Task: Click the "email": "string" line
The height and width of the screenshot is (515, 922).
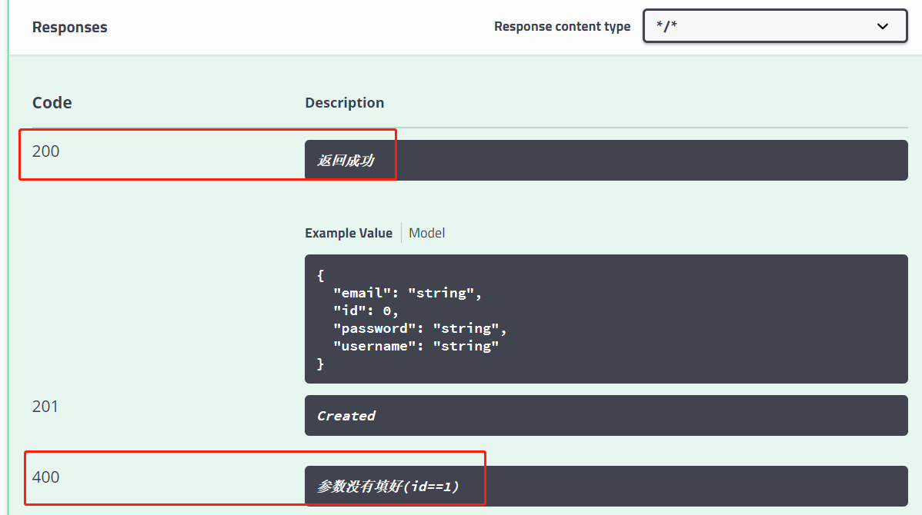Action: pyautogui.click(x=407, y=293)
